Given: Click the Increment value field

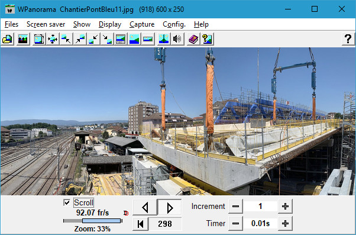Looking at the screenshot, I should (x=260, y=207).
